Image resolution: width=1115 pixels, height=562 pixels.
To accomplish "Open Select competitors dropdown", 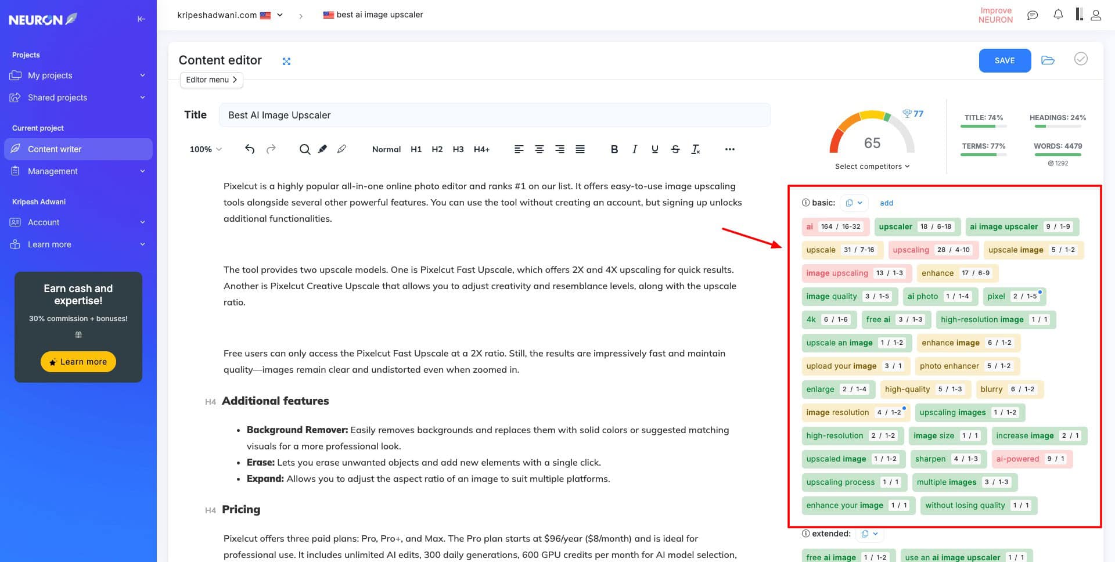I will click(872, 167).
